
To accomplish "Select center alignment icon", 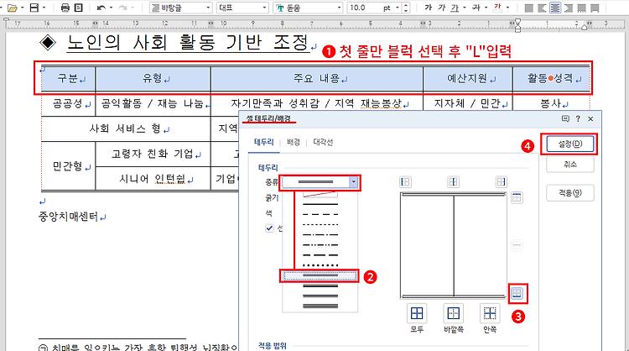I will coord(555,8).
